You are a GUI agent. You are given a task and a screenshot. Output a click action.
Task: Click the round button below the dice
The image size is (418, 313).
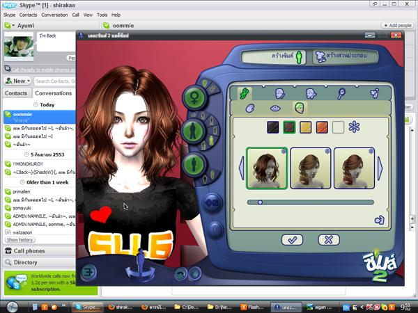(x=215, y=228)
